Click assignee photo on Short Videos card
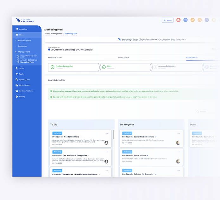Viewport: 220px width, 200px height. (178, 161)
